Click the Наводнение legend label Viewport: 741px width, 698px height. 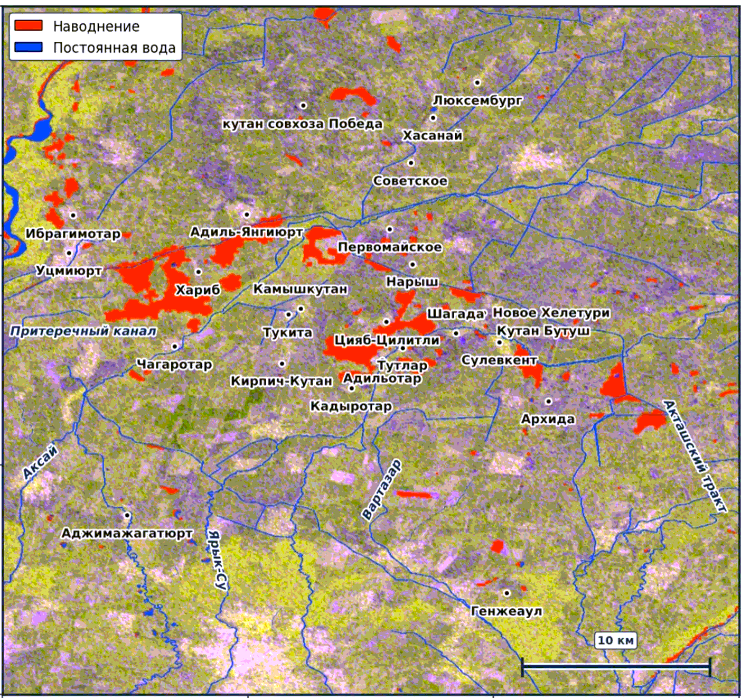point(96,26)
